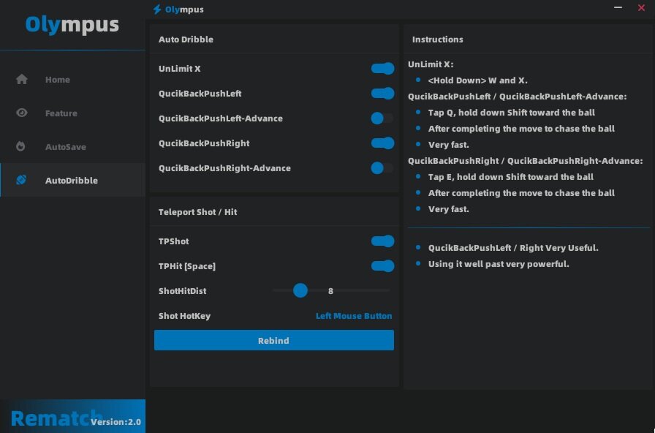The image size is (655, 433).
Task: Disable the TPShot toggle
Action: [x=382, y=241]
